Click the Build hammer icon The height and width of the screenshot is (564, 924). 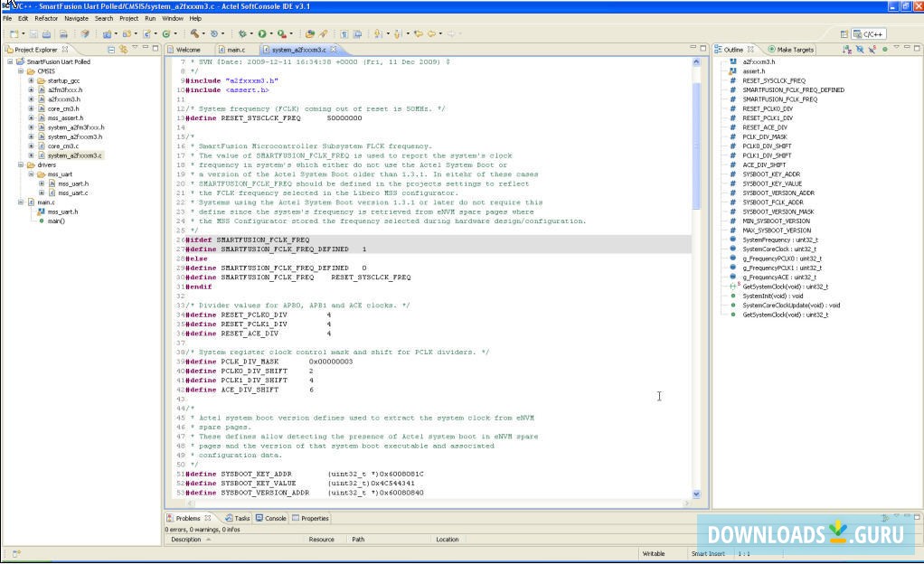(194, 33)
